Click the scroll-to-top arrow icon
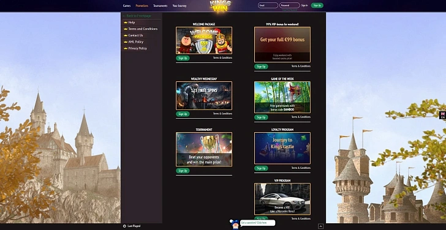Image resolution: width=446 pixels, height=230 pixels. click(x=321, y=226)
